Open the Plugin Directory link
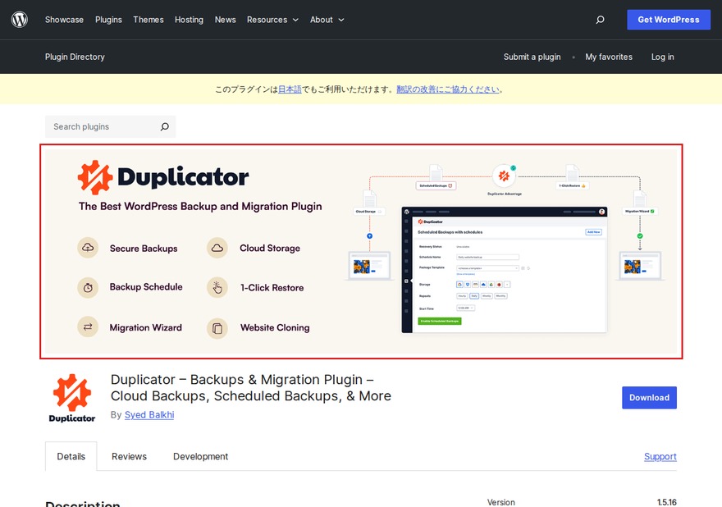The height and width of the screenshot is (507, 722). (75, 57)
